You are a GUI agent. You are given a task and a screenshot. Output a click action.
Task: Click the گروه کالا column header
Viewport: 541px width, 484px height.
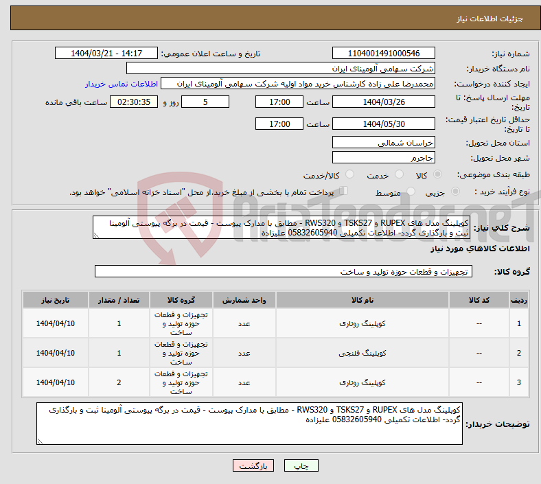click(x=181, y=300)
